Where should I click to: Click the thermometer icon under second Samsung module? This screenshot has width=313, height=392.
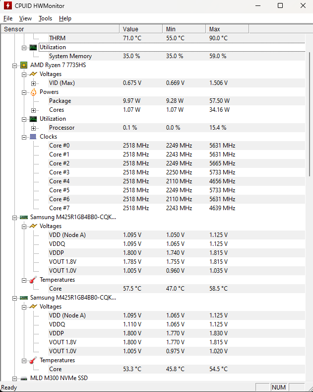[x=33, y=360]
